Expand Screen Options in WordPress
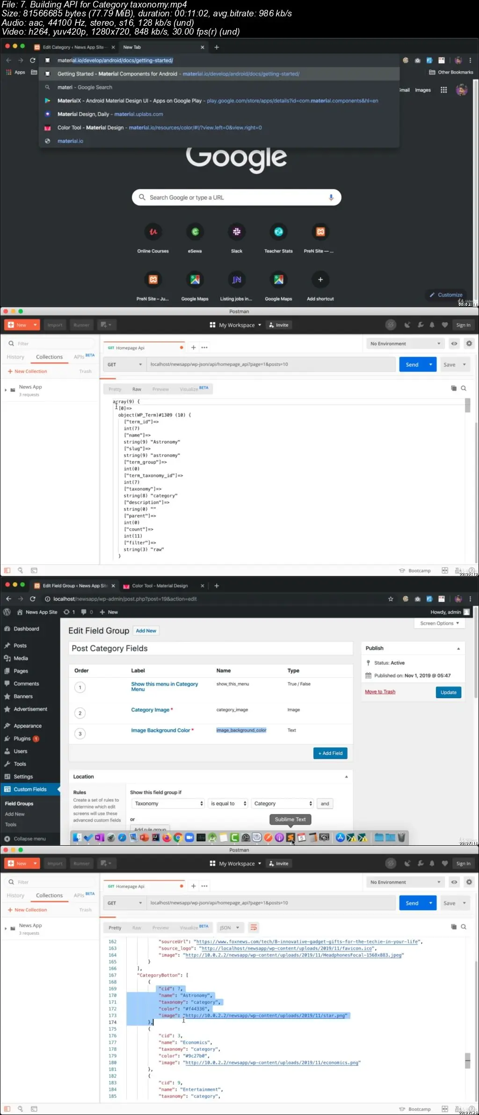Image resolution: width=479 pixels, height=1115 pixels. (x=439, y=623)
